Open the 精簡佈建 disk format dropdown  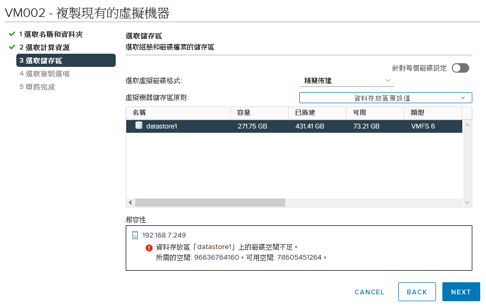point(347,81)
